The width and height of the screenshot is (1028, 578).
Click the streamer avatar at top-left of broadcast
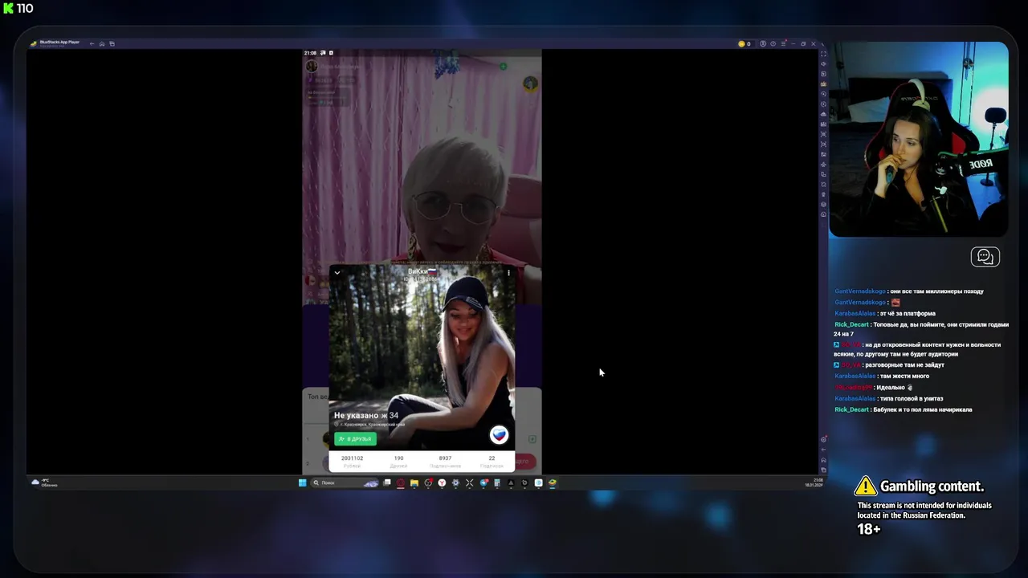[312, 66]
